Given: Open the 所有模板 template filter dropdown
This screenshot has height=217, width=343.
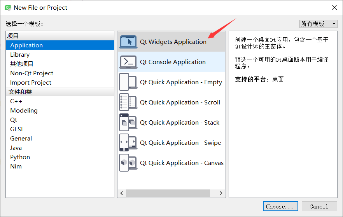Looking at the screenshot, I should 318,24.
